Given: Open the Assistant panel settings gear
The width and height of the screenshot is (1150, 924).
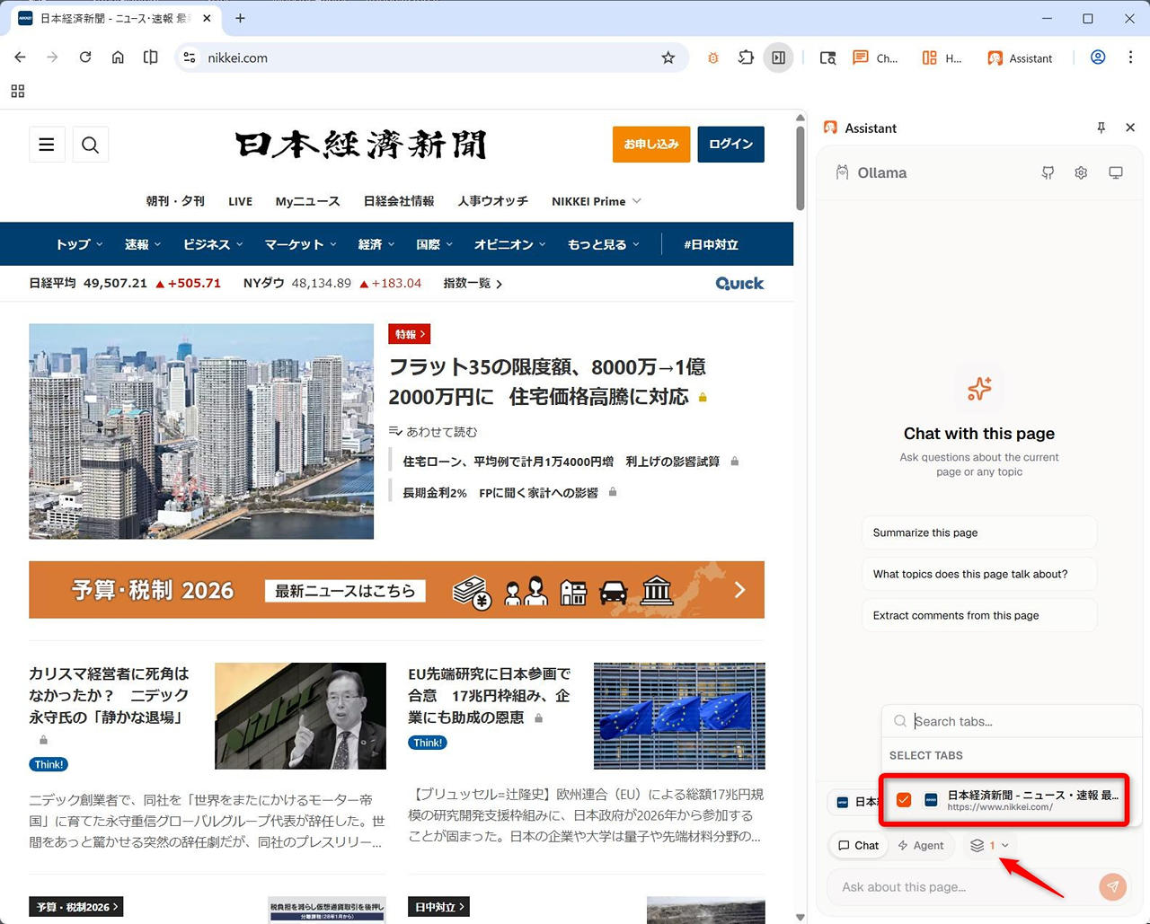Looking at the screenshot, I should (x=1081, y=172).
